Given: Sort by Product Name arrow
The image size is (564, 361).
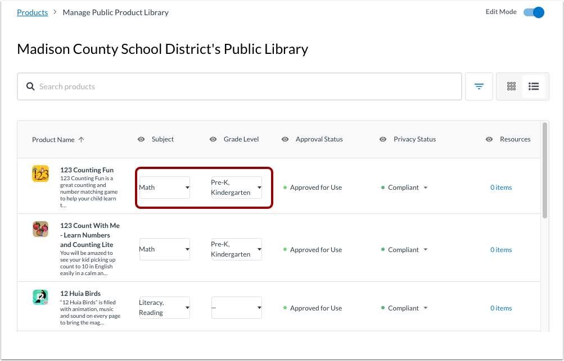Looking at the screenshot, I should coord(81,140).
